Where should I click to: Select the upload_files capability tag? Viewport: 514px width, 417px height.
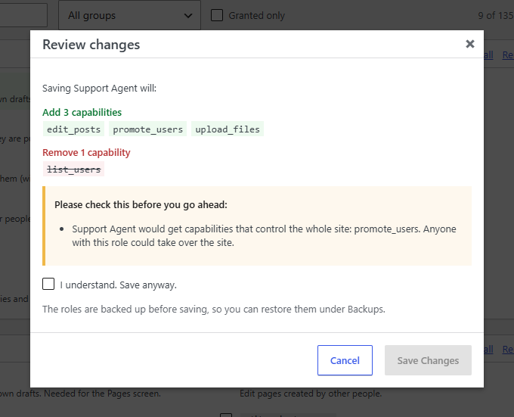coord(228,129)
